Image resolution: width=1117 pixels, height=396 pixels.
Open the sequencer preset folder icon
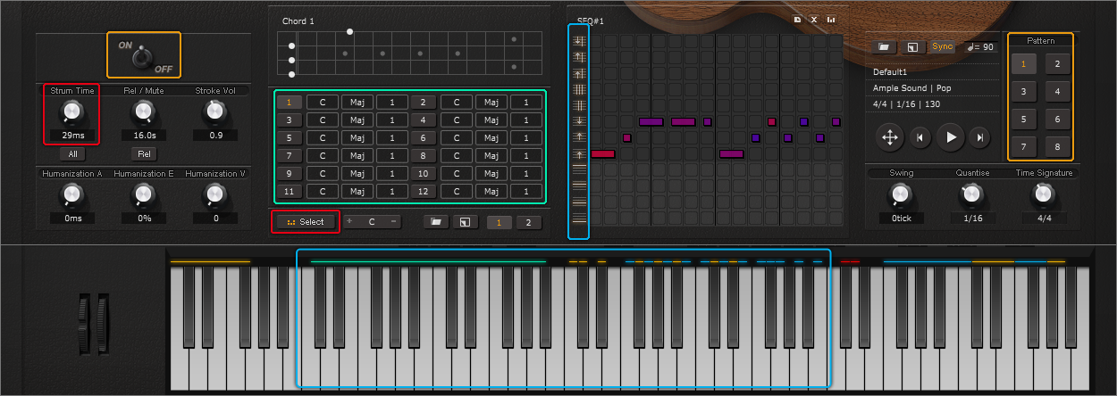pyautogui.click(x=883, y=47)
